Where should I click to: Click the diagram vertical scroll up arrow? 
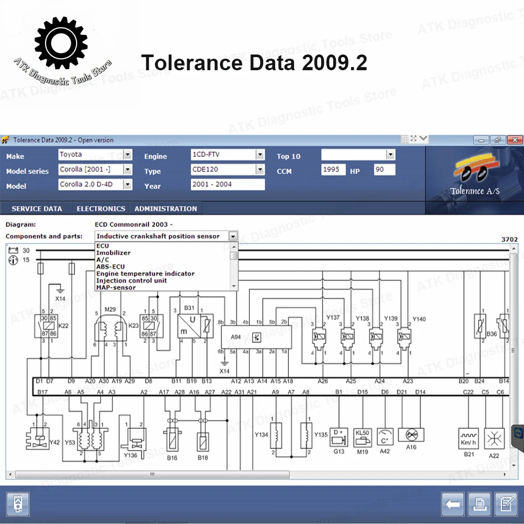(x=514, y=249)
